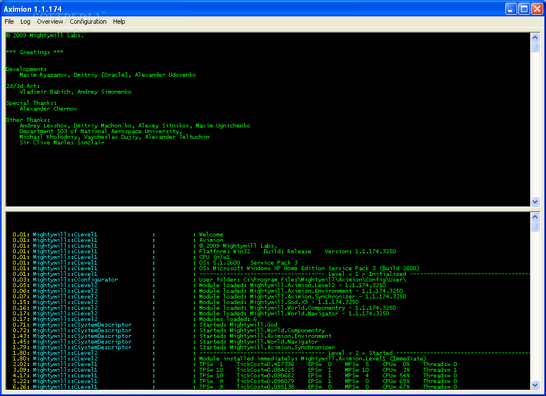The width and height of the screenshot is (546, 396).
Task: Click the '© 2009 Mightywill Labs.' top line
Action: tap(45, 36)
